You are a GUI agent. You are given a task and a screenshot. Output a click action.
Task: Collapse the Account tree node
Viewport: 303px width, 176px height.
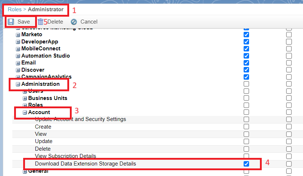click(25, 112)
